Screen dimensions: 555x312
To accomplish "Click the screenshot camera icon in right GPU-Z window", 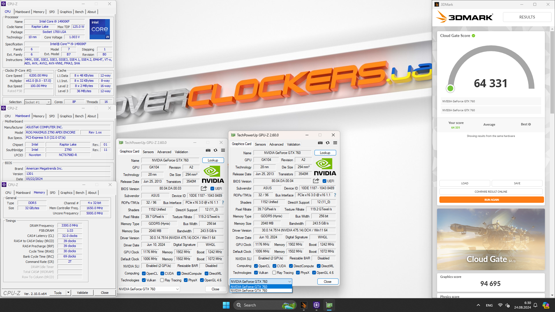I will point(320,143).
